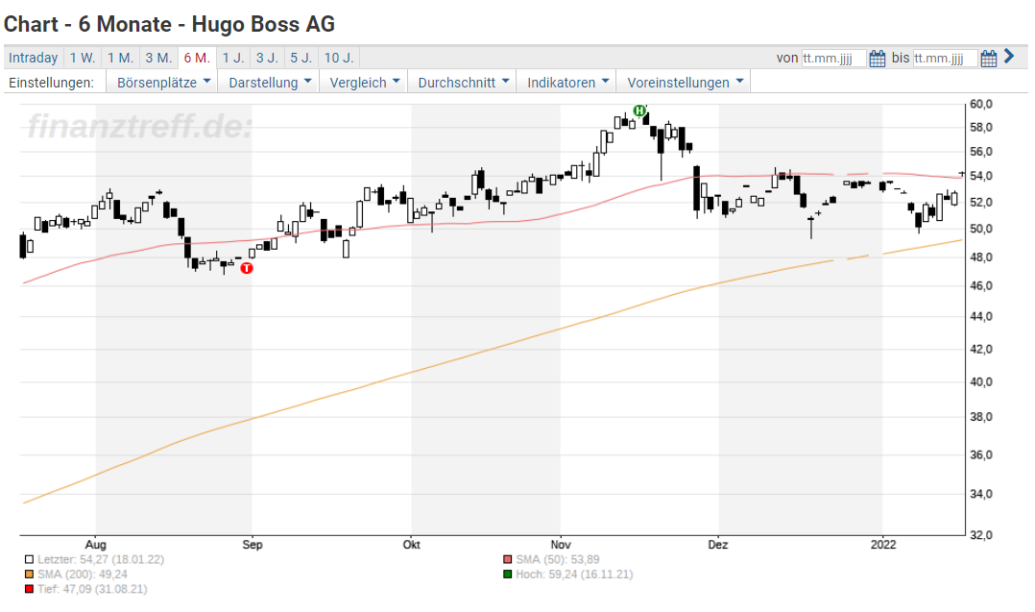Viewport: 1035px width, 612px height.
Task: Select the 1 M. time range tab
Action: tap(121, 58)
